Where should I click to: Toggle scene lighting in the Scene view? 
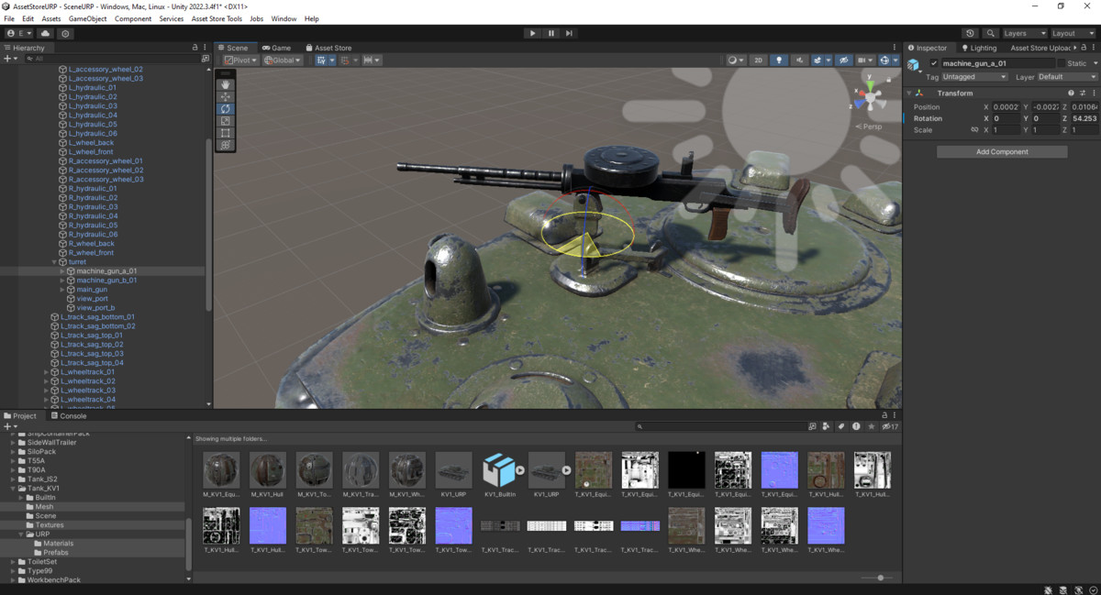[779, 61]
